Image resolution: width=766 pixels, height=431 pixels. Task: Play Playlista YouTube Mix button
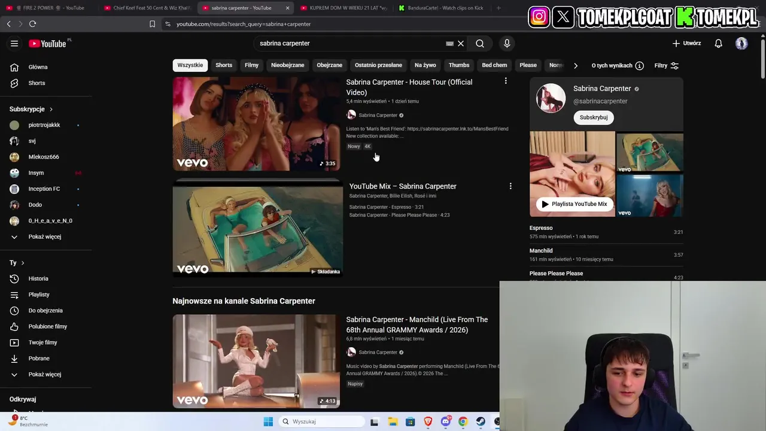point(574,204)
